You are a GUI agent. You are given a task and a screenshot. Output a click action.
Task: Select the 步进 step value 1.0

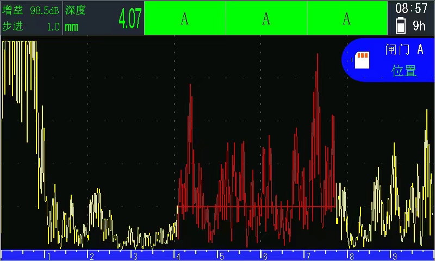click(53, 26)
